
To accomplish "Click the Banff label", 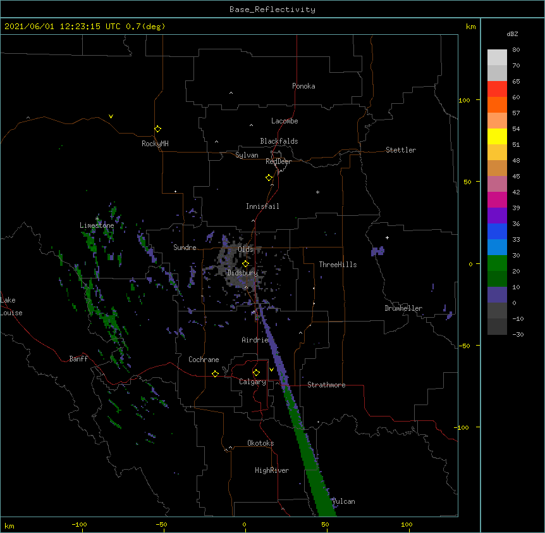I will [x=78, y=359].
